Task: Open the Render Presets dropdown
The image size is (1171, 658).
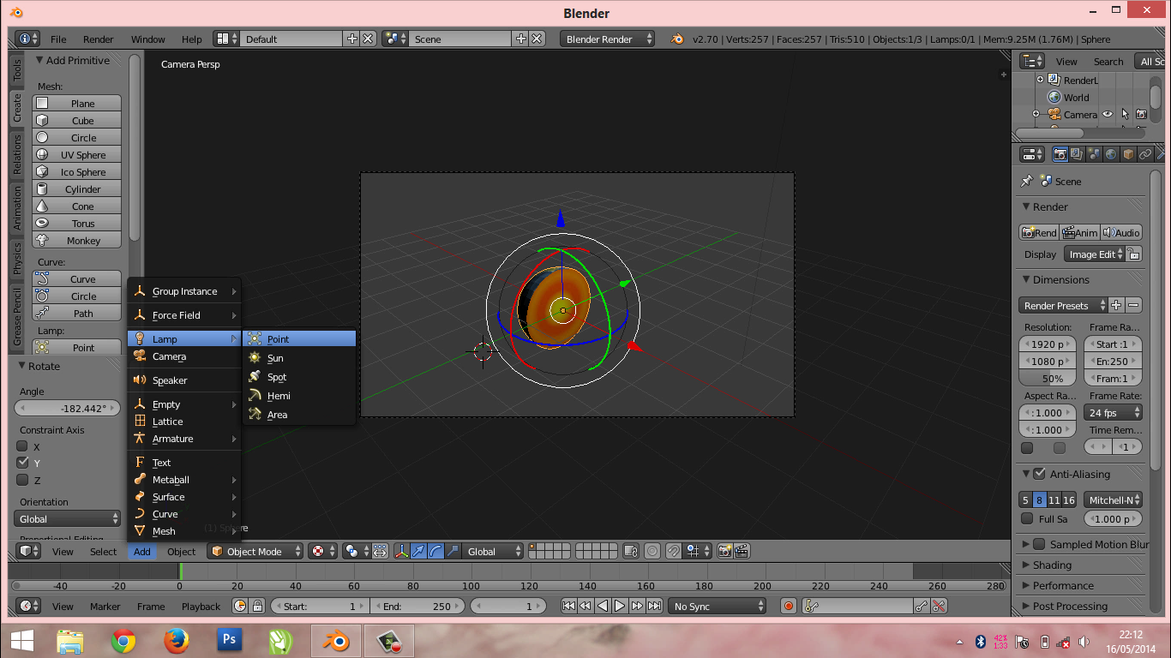Action: pyautogui.click(x=1062, y=306)
